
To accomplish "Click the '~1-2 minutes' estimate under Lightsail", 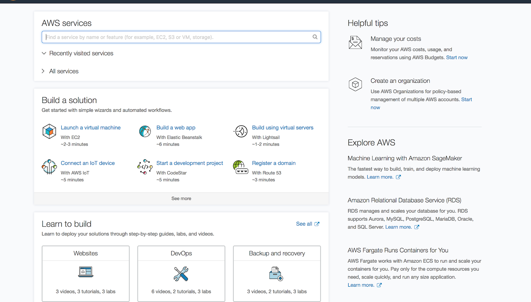I will click(x=265, y=144).
